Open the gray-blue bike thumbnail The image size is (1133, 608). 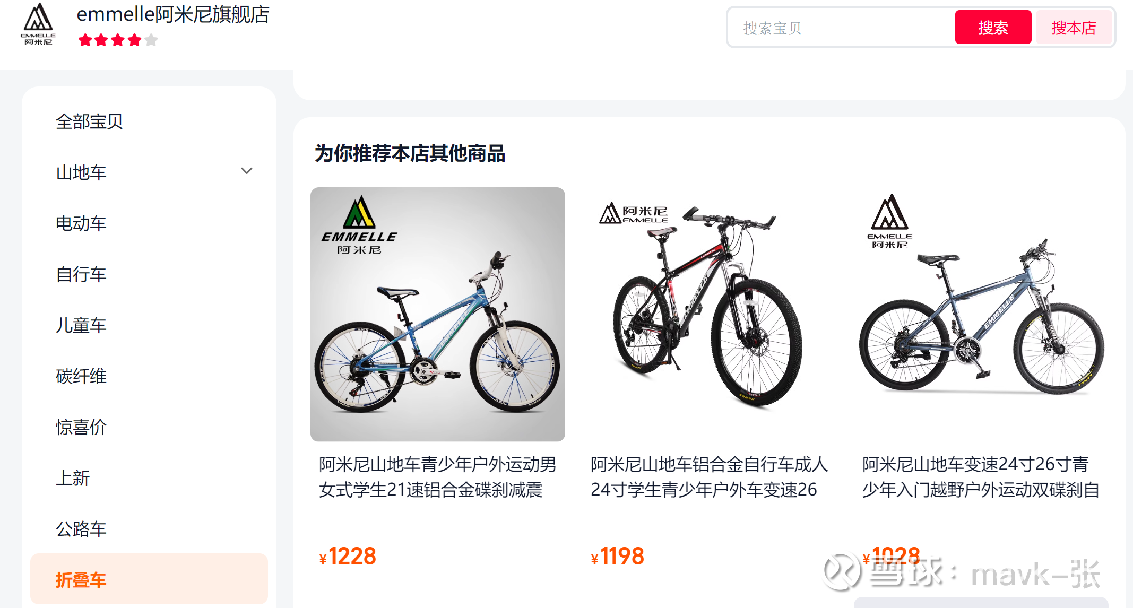coord(981,314)
